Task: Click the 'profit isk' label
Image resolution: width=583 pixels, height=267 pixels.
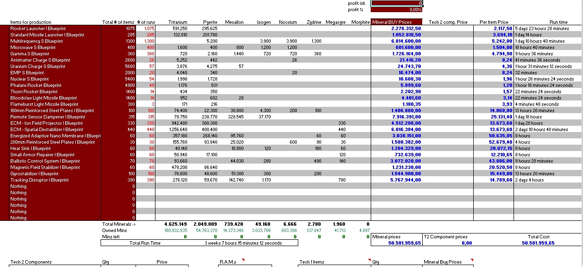Action: click(357, 3)
